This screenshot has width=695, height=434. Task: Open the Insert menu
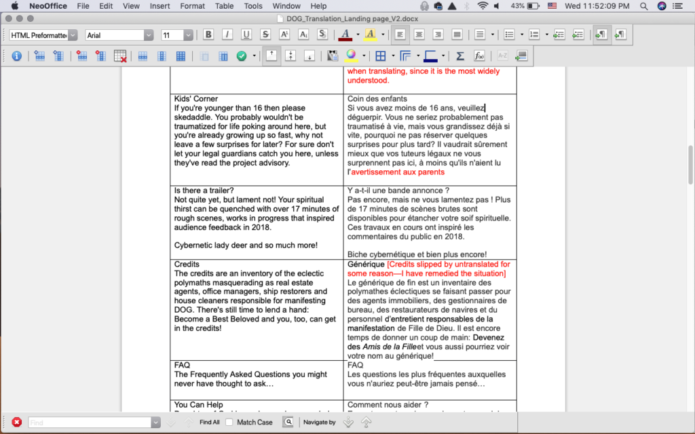(x=159, y=6)
